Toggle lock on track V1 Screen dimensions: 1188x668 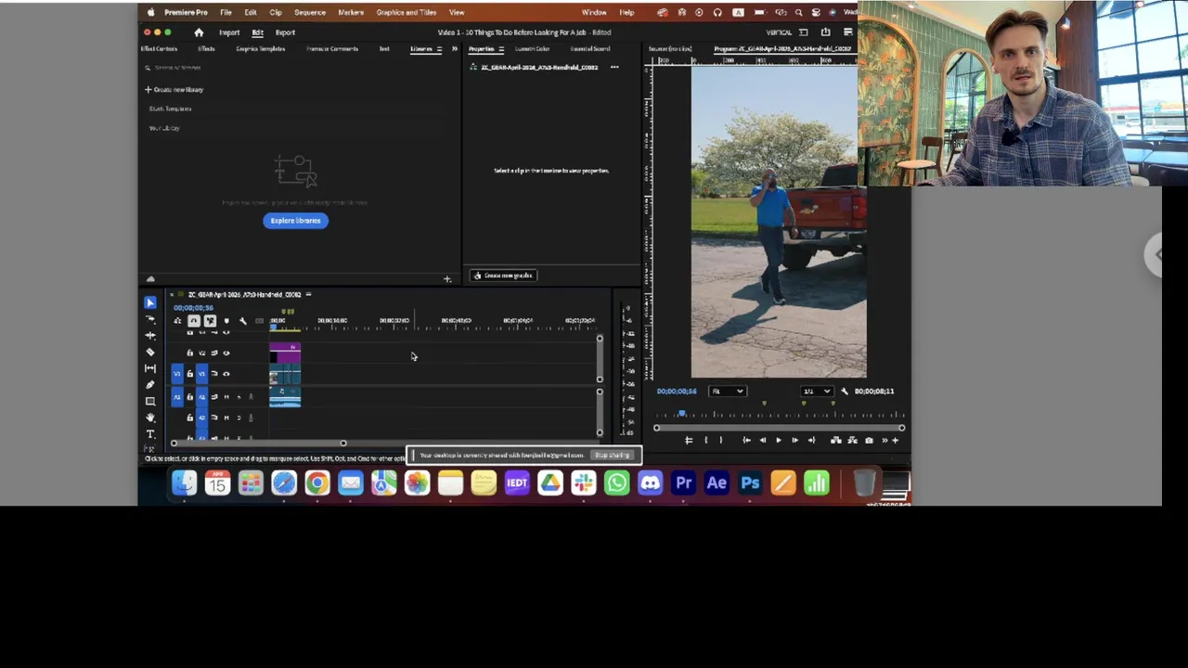point(189,374)
